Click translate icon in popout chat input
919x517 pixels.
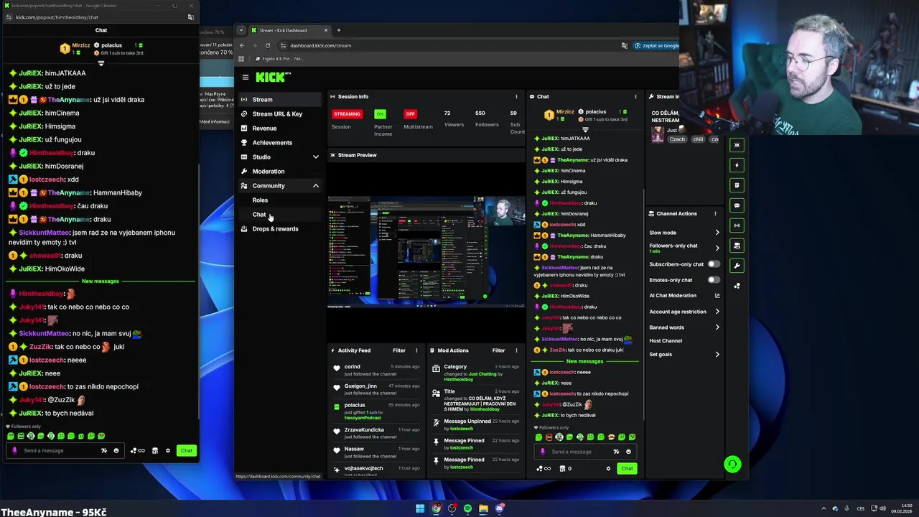[x=103, y=450]
